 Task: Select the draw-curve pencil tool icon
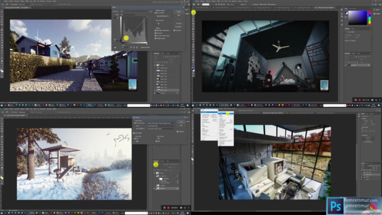tap(118, 18)
